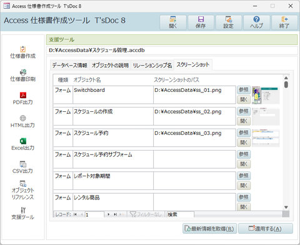
Task: Open 設定 settings from toolbar
Action: tap(229, 22)
